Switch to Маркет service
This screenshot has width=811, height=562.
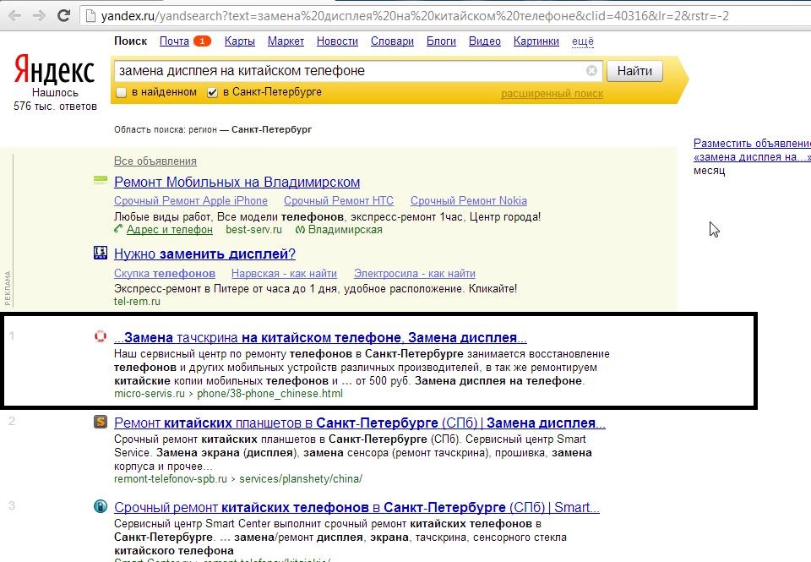tap(286, 41)
